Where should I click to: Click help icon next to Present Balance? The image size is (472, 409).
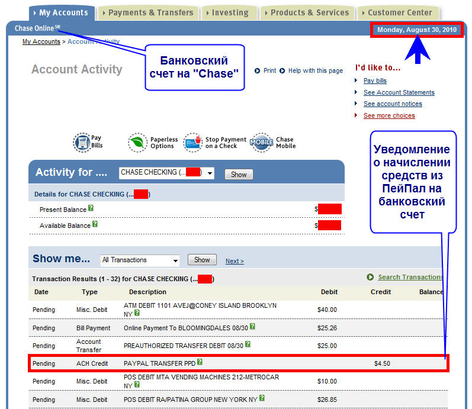(x=91, y=208)
